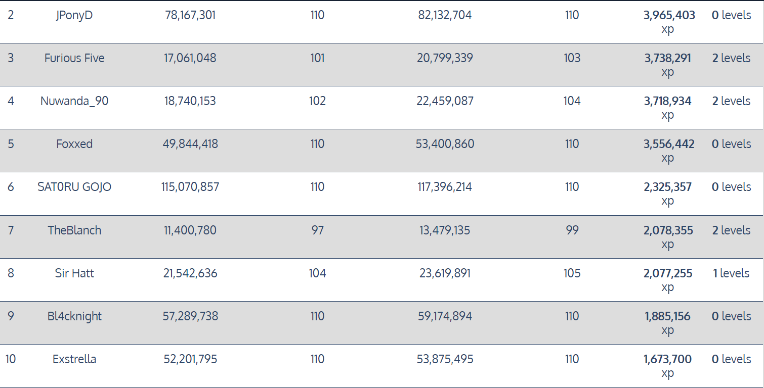Open JPonyD's player profile name
764x388 pixels.
74,15
